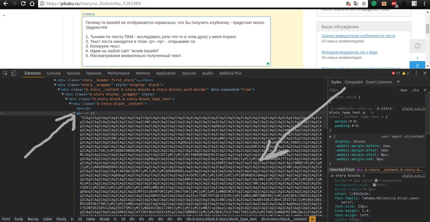This screenshot has height=222, width=430.
Task: Switch to the Security tab
Action: [x=189, y=73]
